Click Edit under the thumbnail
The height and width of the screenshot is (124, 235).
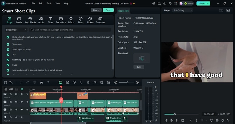click(139, 67)
